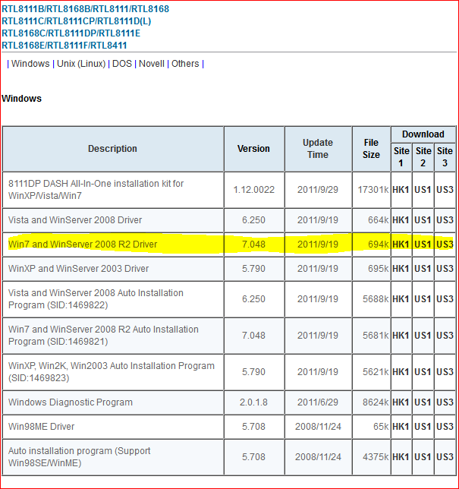Viewport: 459px width, 489px height.
Task: Click file size 8624k
Action: (x=376, y=402)
